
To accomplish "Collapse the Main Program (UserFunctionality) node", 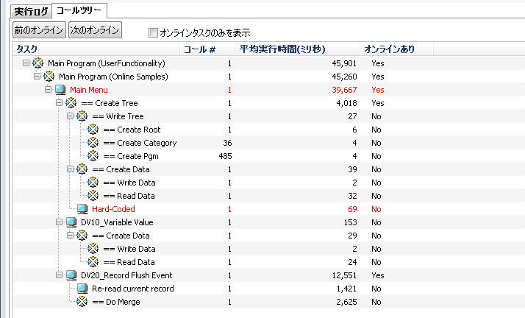I will click(x=26, y=63).
